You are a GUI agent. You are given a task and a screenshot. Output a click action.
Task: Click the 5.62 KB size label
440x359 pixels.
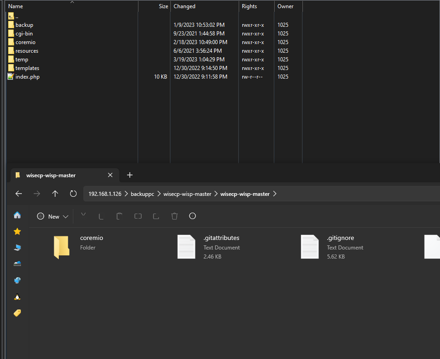[336, 256]
